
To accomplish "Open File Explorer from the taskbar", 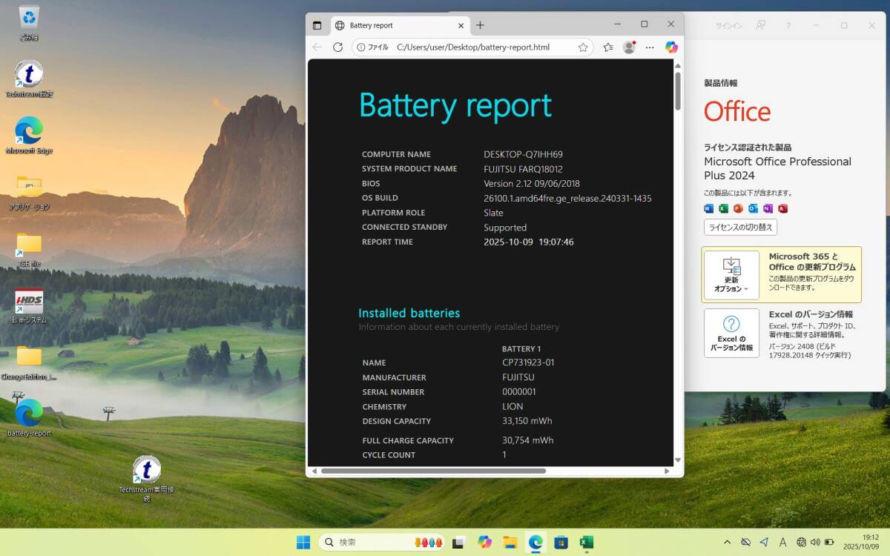I will (x=510, y=542).
